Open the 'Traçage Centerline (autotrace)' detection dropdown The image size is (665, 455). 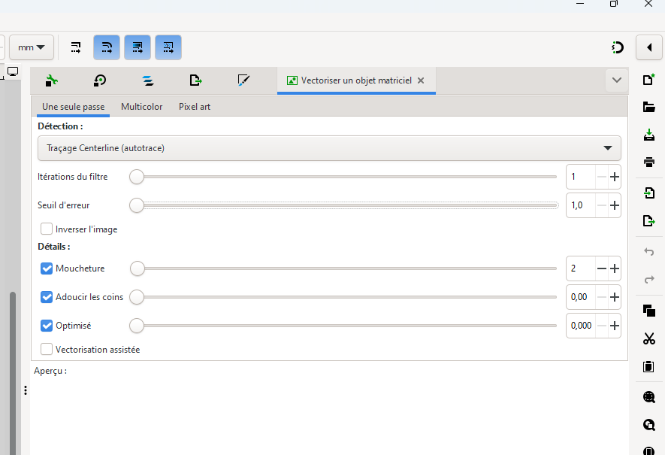coord(329,148)
